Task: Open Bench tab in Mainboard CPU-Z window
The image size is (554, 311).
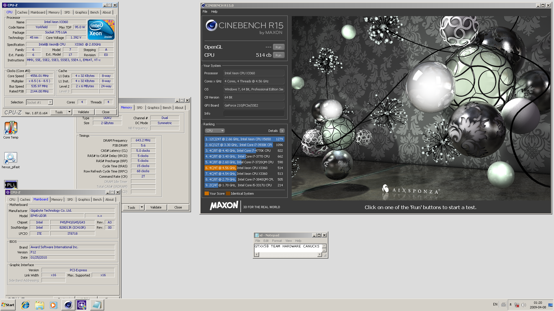Action: tap(97, 200)
